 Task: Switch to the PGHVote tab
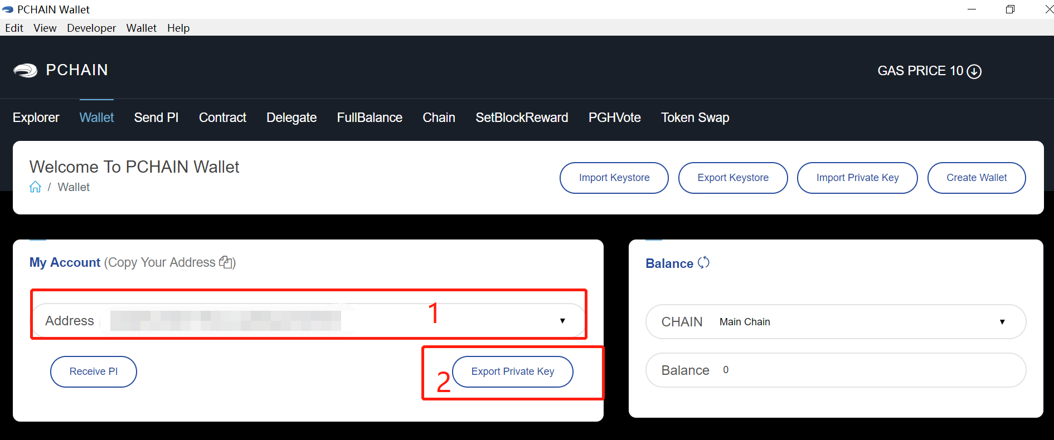pyautogui.click(x=615, y=118)
